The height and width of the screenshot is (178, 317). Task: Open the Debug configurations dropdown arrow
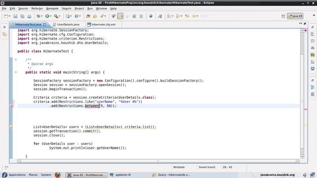tap(42, 16)
